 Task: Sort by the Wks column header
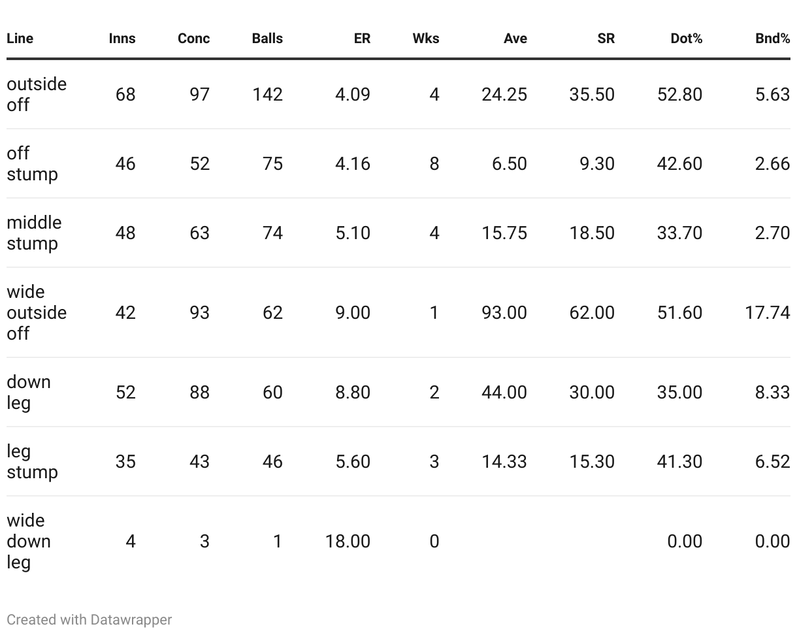[426, 39]
